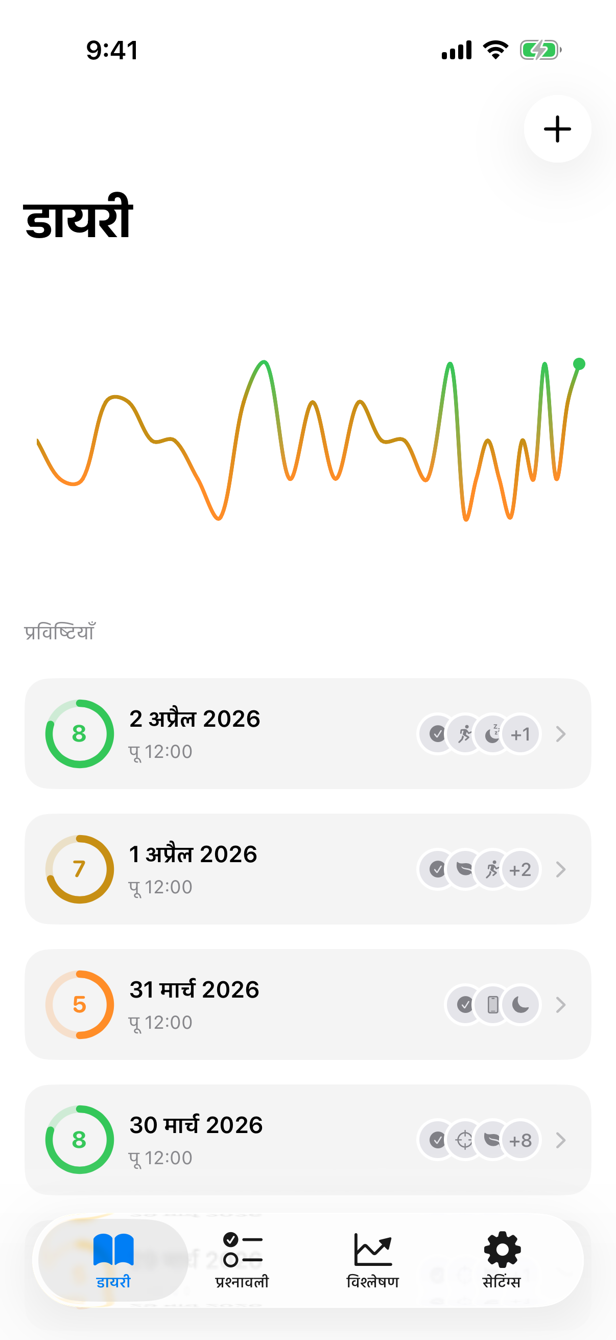This screenshot has height=1340, width=616.
Task: Tap the leaf icon on 1 अप्रैल entry
Action: coord(464,869)
